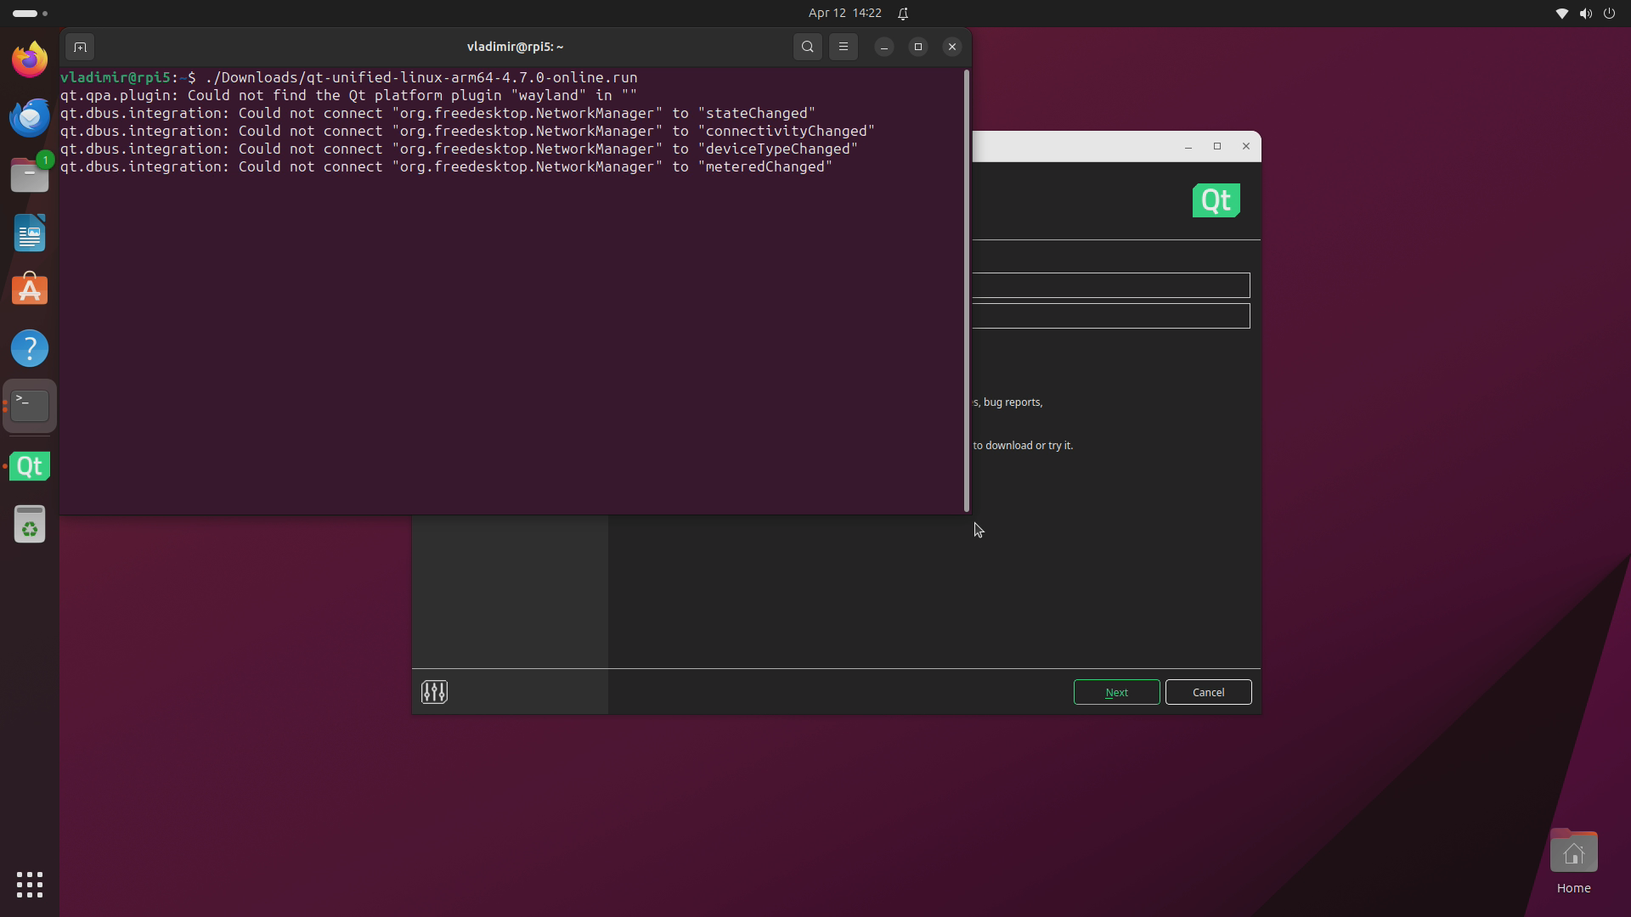This screenshot has height=917, width=1631.
Task: Open the clock showing Apr 12 14:22
Action: [844, 14]
